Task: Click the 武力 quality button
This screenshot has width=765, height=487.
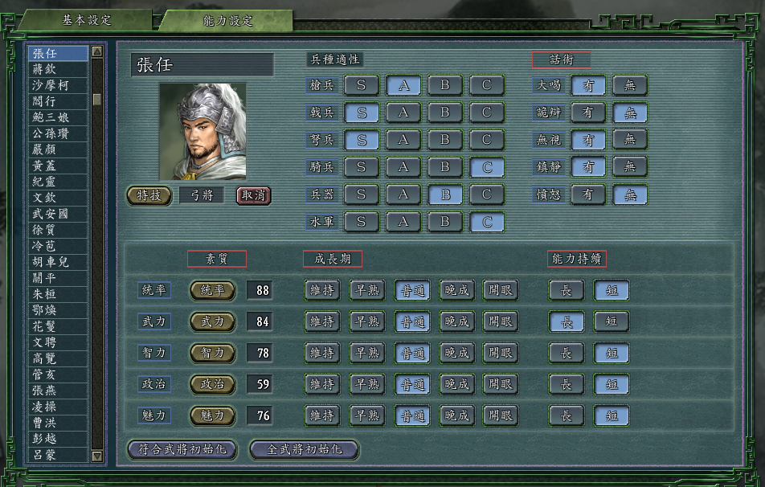Action: click(212, 321)
